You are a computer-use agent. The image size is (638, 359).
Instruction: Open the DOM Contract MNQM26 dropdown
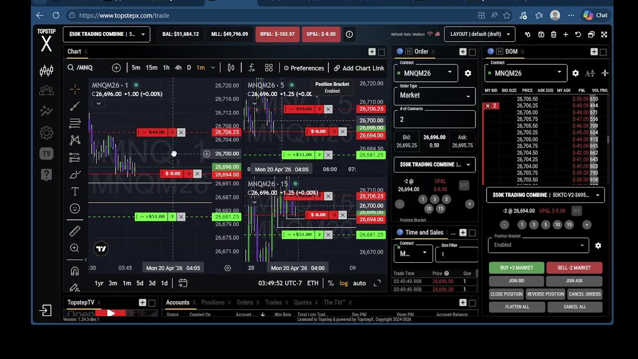526,73
